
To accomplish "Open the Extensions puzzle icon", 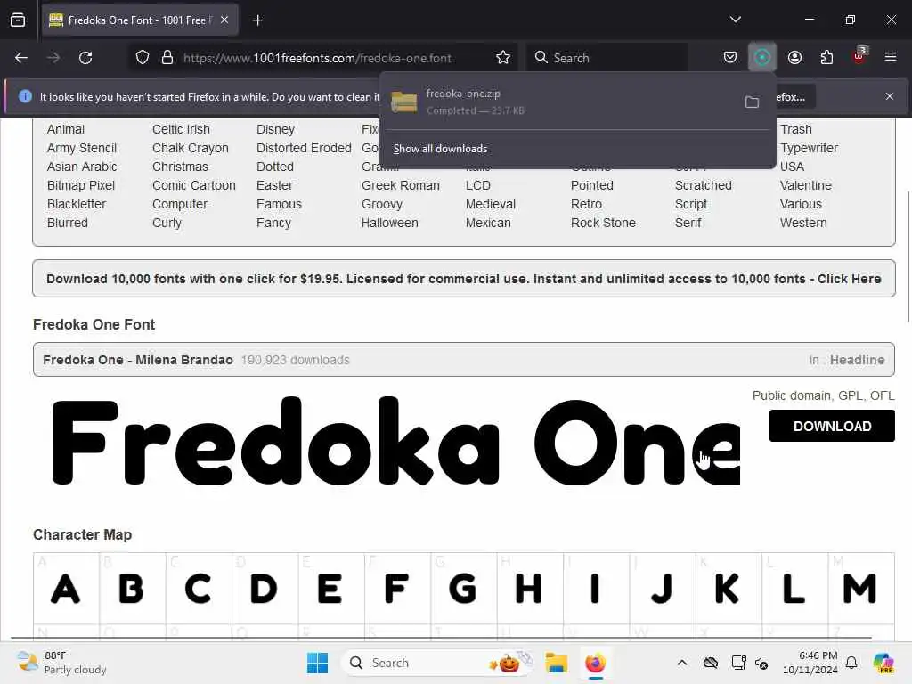I will (x=826, y=58).
